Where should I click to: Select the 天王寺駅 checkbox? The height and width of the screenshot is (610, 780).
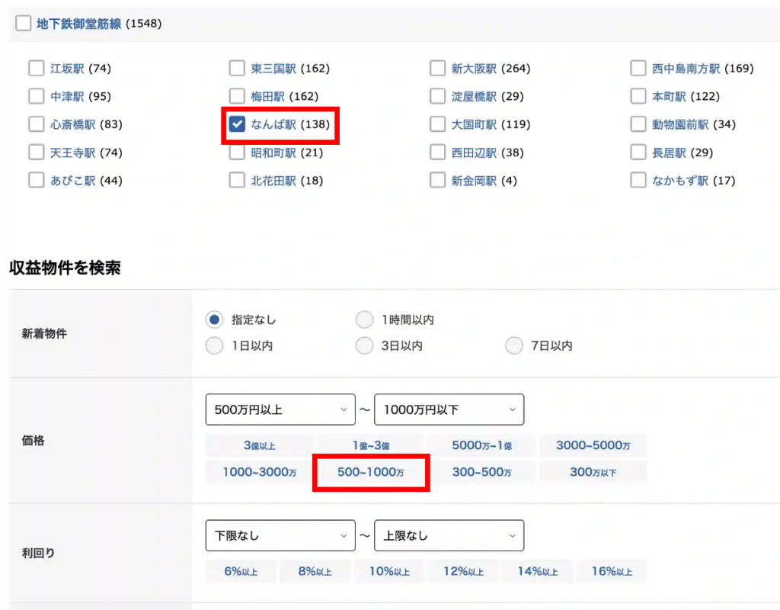[x=37, y=152]
